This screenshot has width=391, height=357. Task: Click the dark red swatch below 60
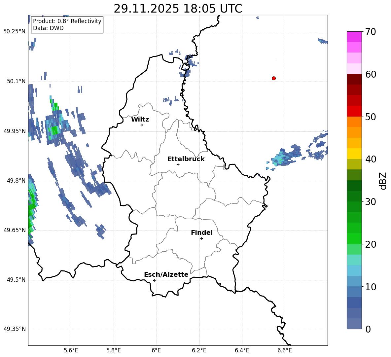point(354,79)
